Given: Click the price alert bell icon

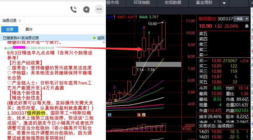Looking at the screenshot, I should [x=247, y=26].
